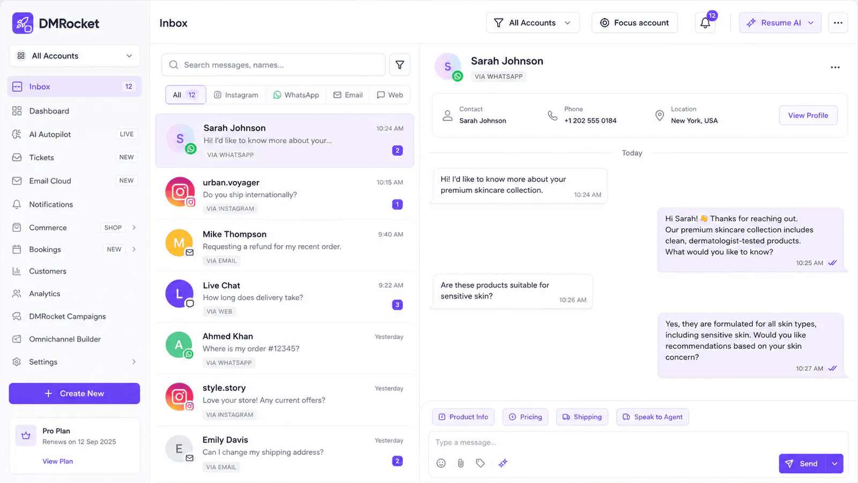Click the Speak to Agent quick reply
The width and height of the screenshot is (858, 483).
(653, 417)
